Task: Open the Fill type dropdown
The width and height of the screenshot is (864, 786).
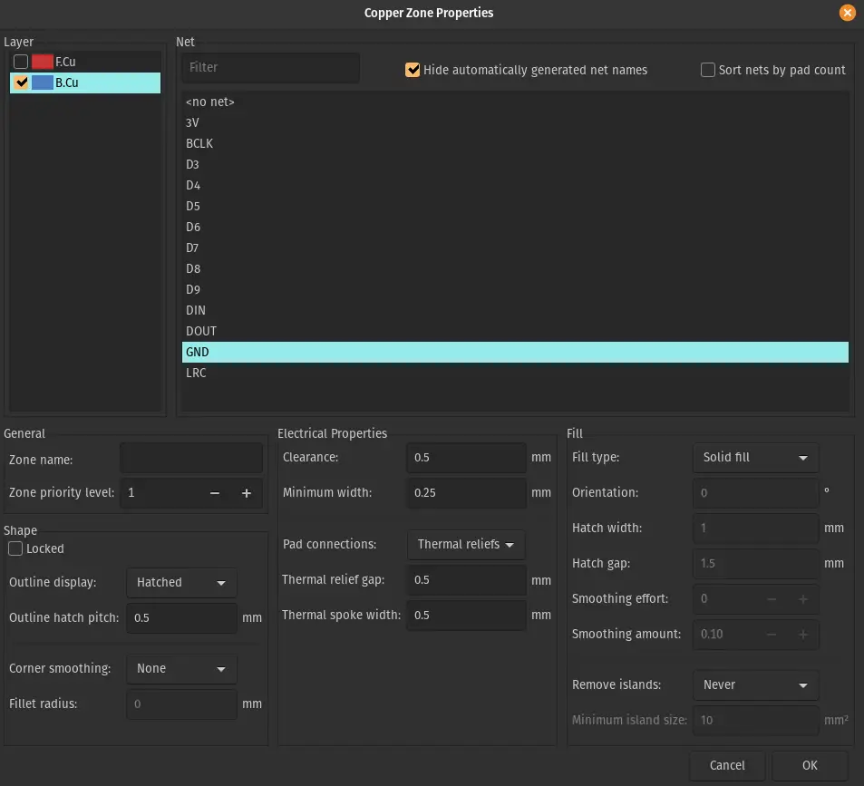Action: (x=754, y=458)
